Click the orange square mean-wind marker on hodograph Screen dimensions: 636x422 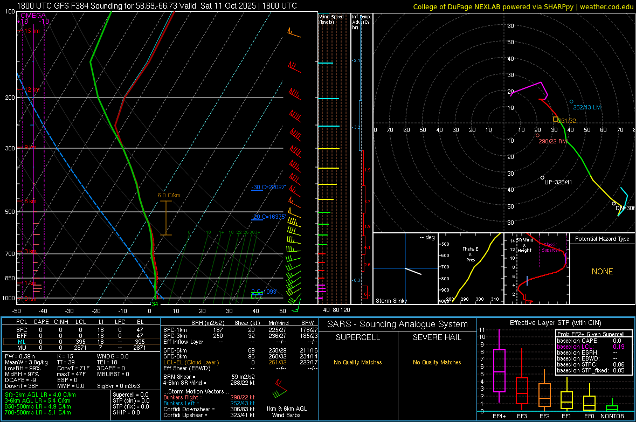pos(556,119)
